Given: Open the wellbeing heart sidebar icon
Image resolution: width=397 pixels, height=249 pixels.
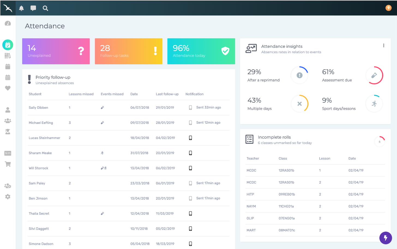Looking at the screenshot, I should click(8, 88).
